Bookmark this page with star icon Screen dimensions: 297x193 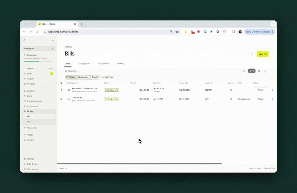pos(177,32)
